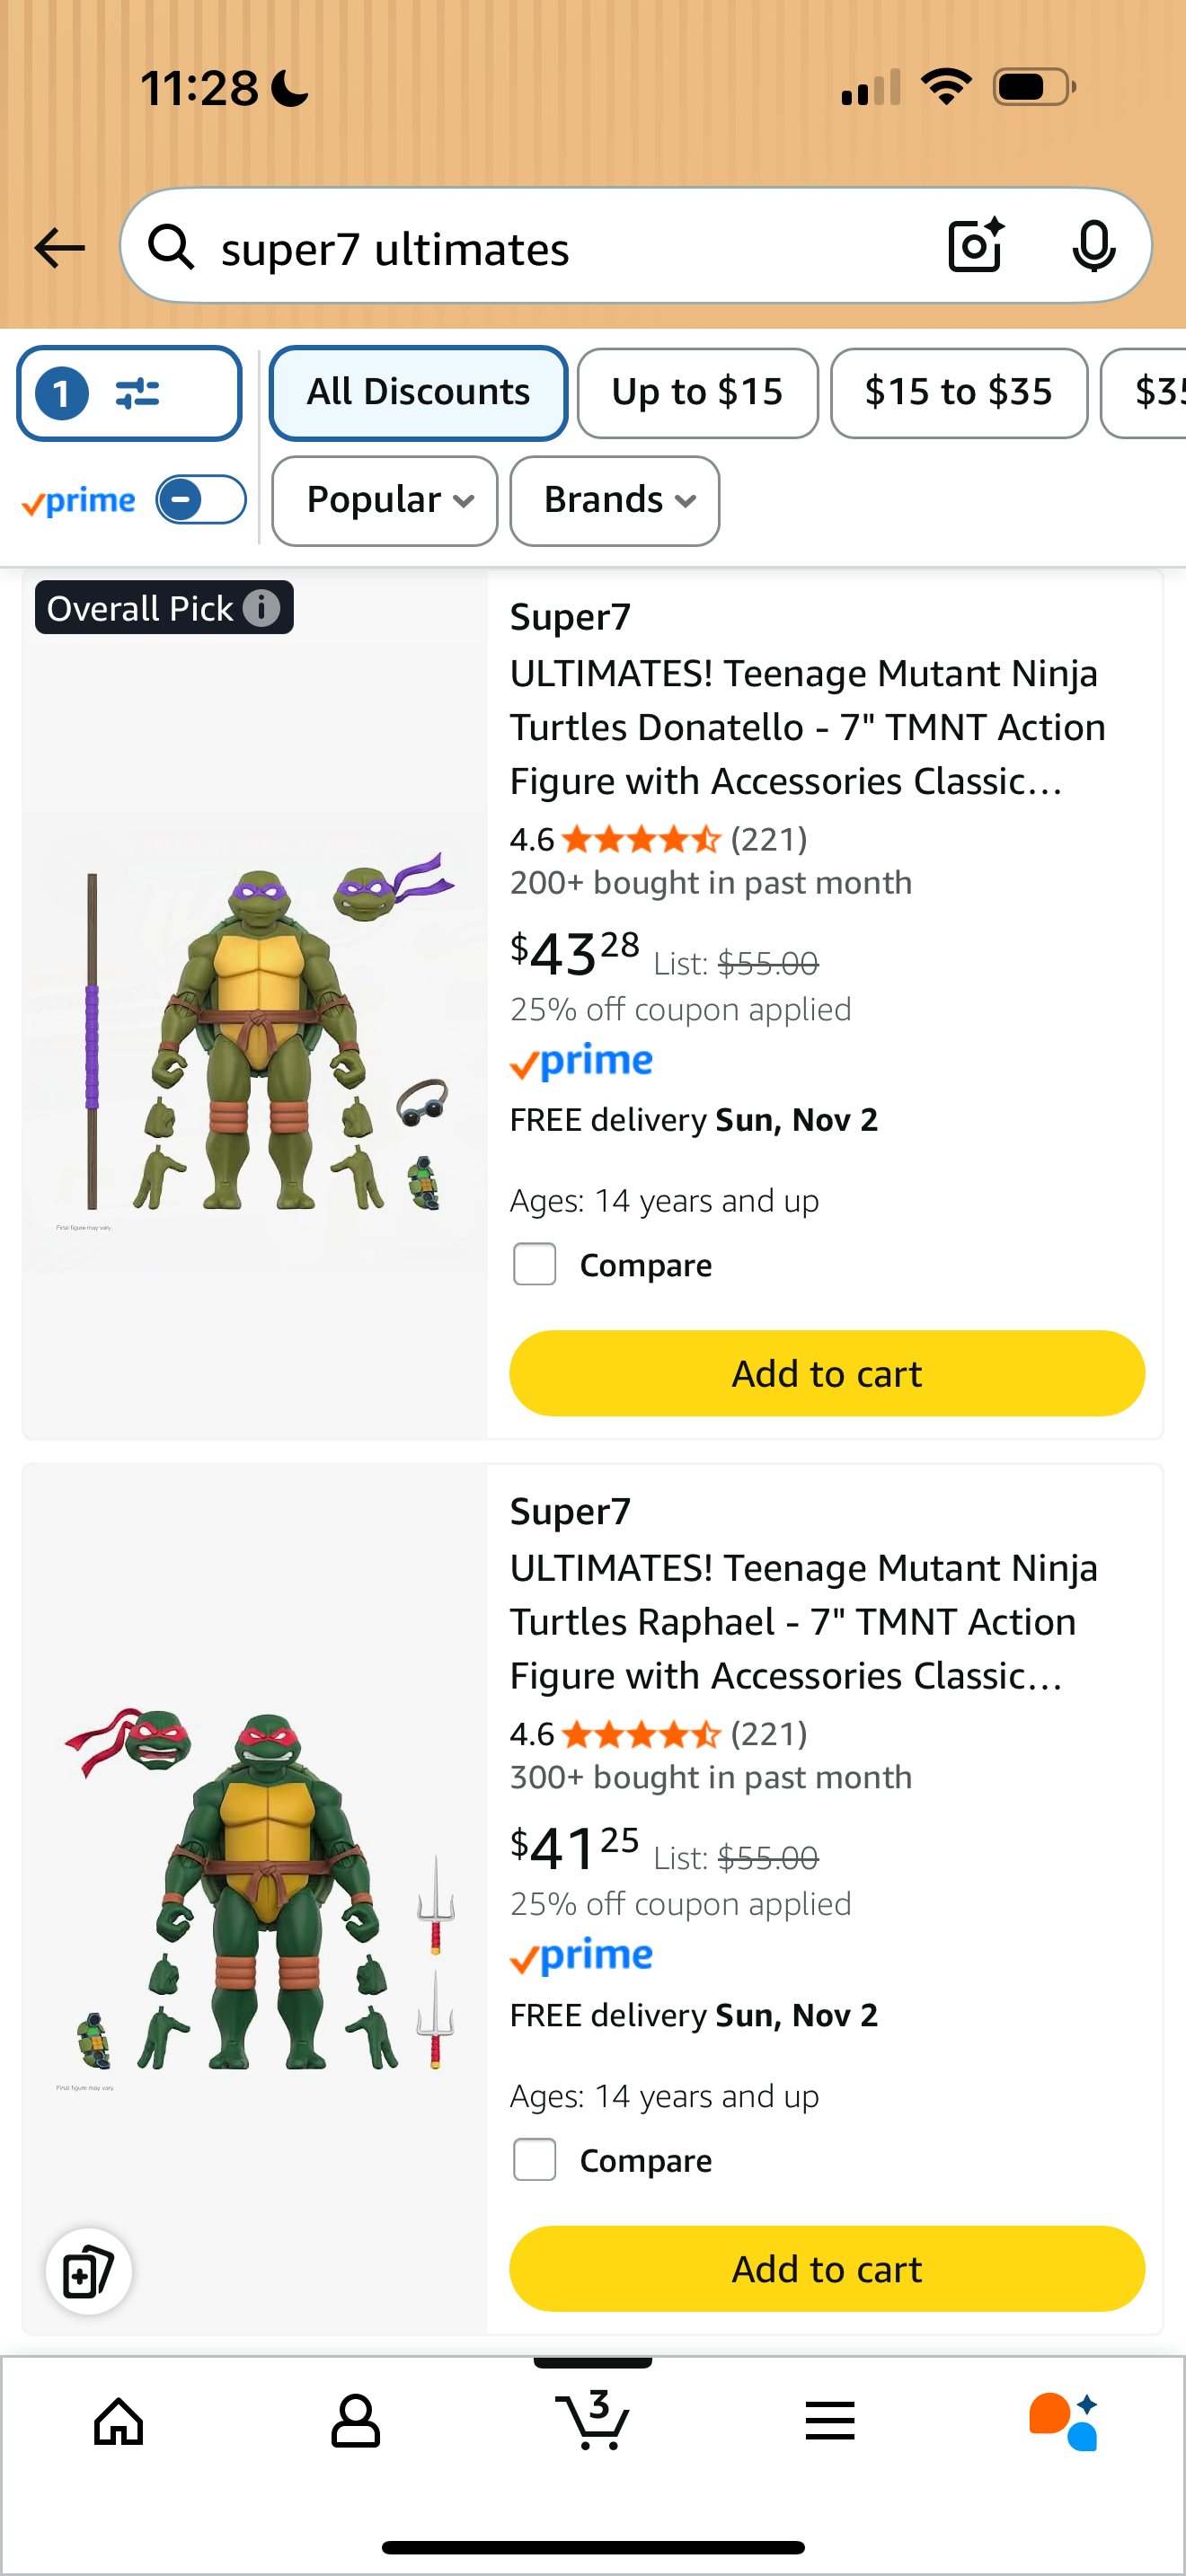Go to Home tab icon
This screenshot has height=2576, width=1186.
tap(119, 2421)
